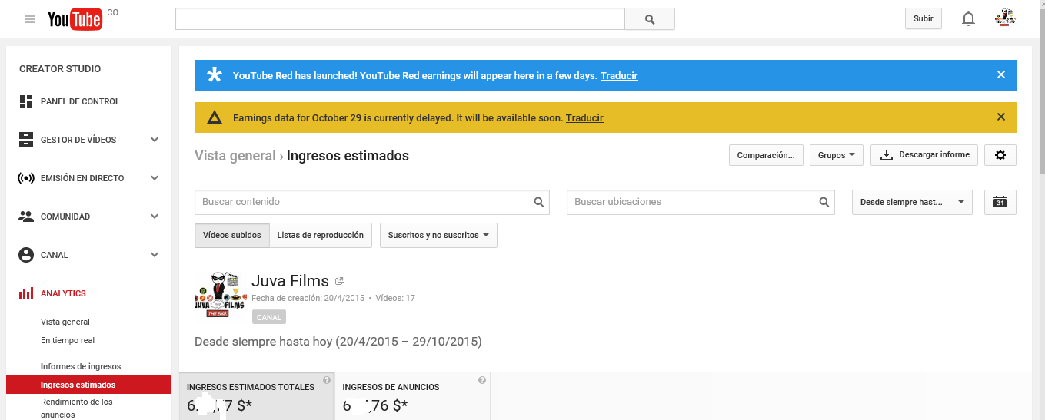
Task: Open the Desde siempre hasta date range dropdown
Action: [x=912, y=202]
